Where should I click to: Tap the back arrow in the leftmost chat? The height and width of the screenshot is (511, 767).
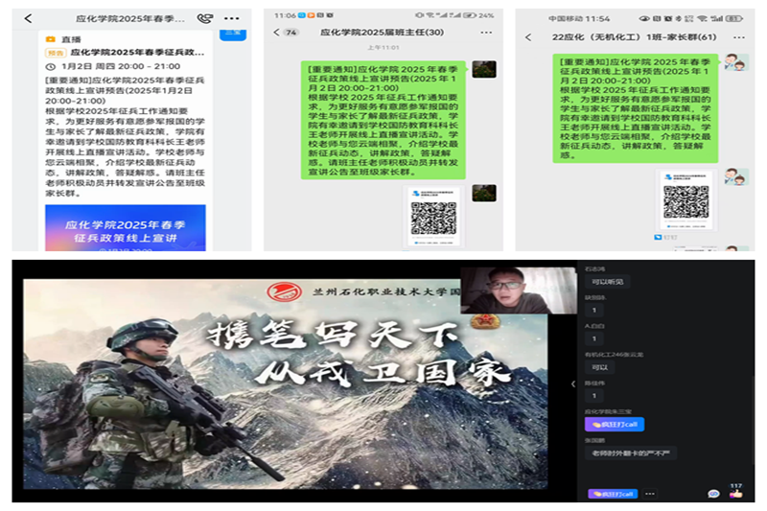point(28,18)
